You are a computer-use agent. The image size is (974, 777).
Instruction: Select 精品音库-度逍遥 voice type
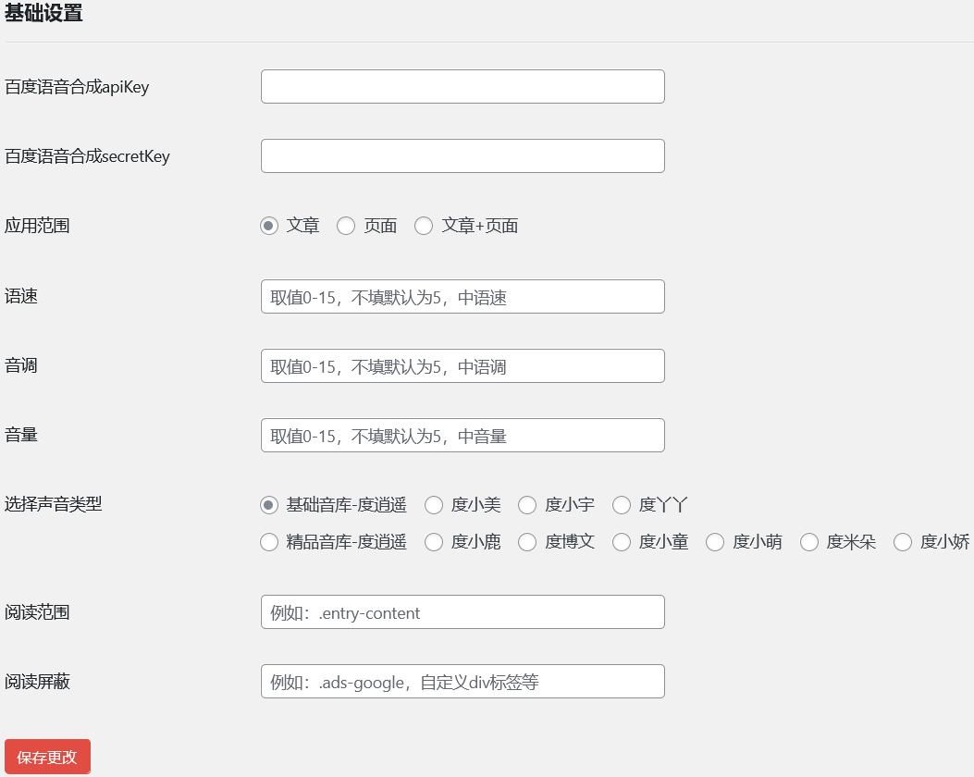[x=268, y=542]
